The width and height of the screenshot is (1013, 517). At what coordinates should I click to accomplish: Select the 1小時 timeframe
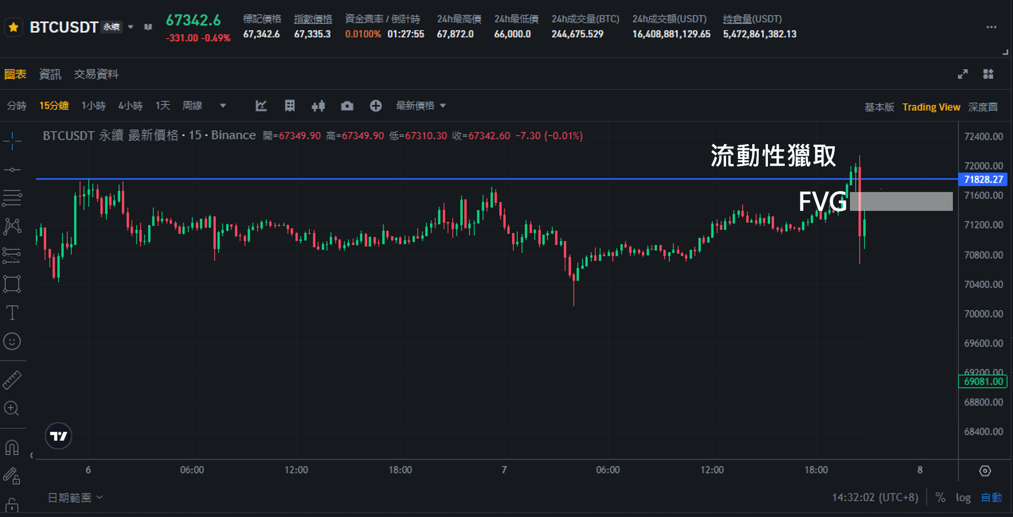[x=94, y=106]
